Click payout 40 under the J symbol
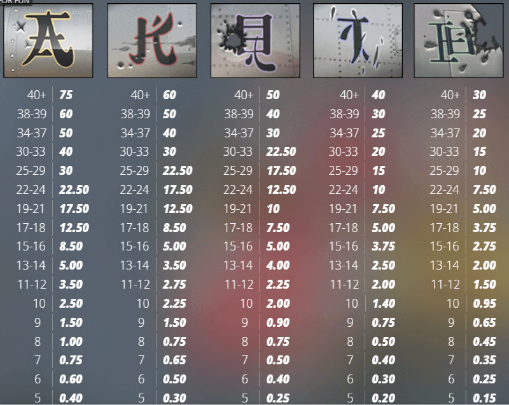The height and width of the screenshot is (405, 509). [x=379, y=95]
